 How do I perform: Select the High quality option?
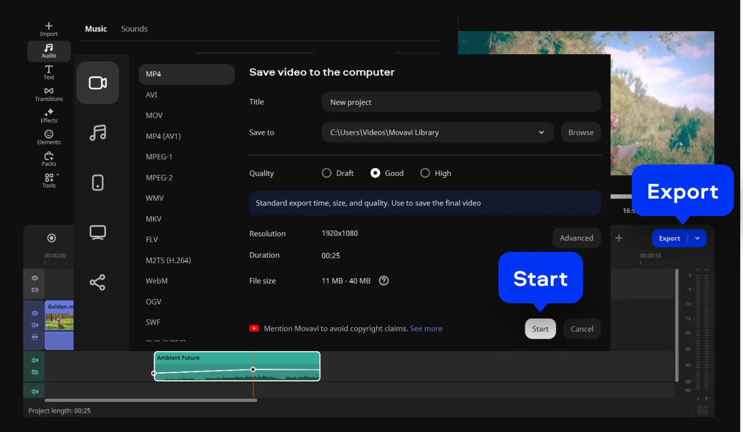pyautogui.click(x=425, y=173)
